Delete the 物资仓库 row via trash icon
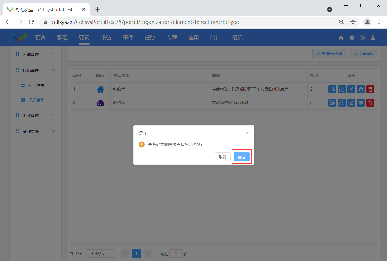This screenshot has height=261, width=387. click(x=370, y=103)
